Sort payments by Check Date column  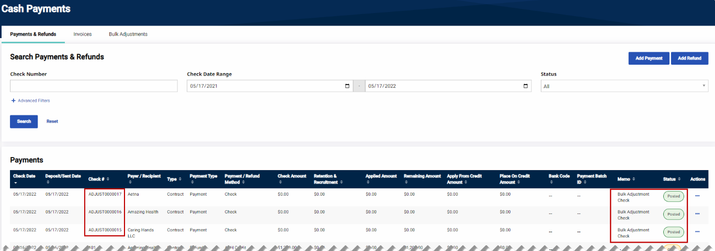tap(24, 176)
